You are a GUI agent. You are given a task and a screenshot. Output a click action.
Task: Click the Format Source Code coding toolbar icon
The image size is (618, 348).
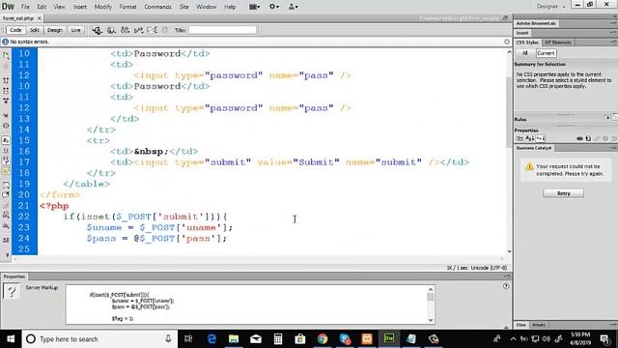click(x=6, y=240)
